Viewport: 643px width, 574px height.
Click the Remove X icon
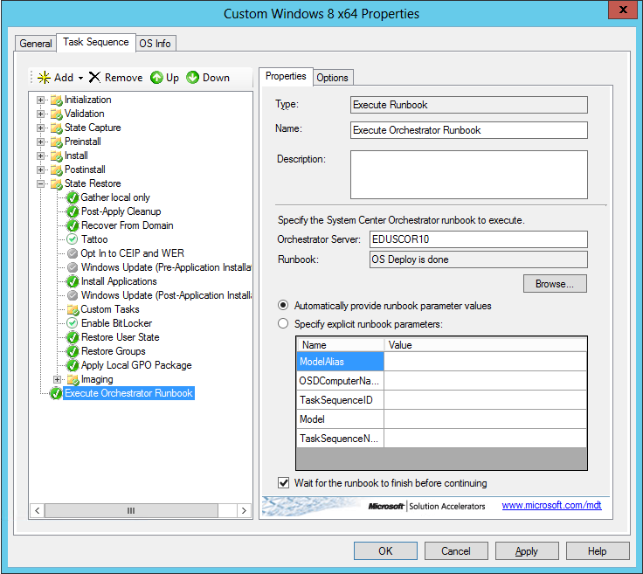[x=94, y=78]
